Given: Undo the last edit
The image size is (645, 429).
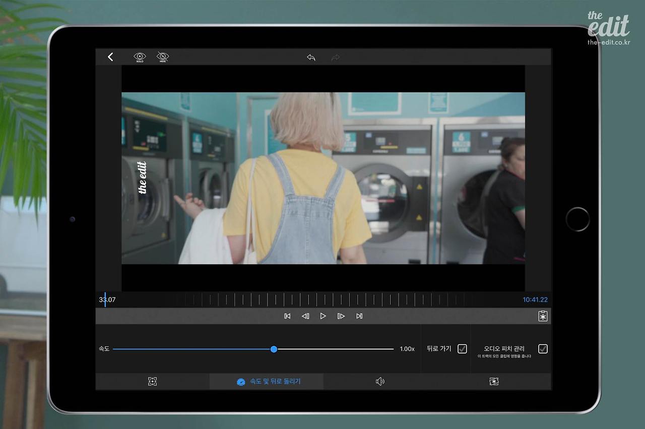Looking at the screenshot, I should [x=311, y=57].
